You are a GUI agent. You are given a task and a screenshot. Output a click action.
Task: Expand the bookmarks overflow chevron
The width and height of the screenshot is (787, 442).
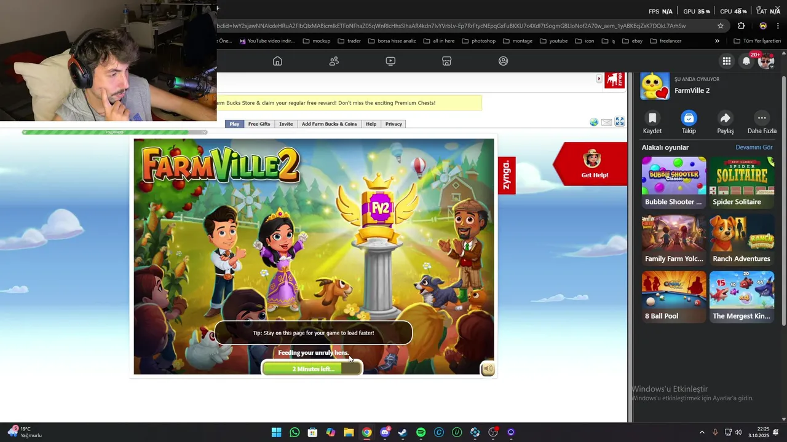click(717, 41)
